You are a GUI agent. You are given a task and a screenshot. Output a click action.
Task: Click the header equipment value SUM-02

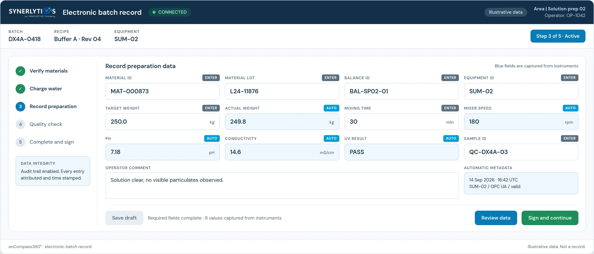126,39
